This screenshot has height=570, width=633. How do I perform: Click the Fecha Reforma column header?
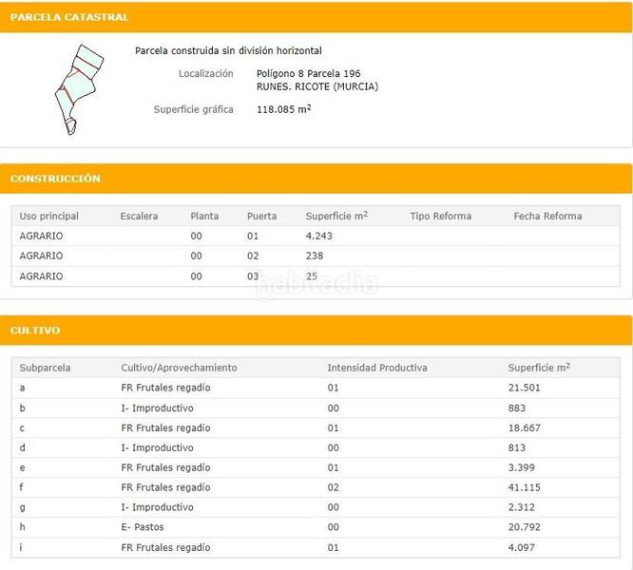(x=547, y=216)
